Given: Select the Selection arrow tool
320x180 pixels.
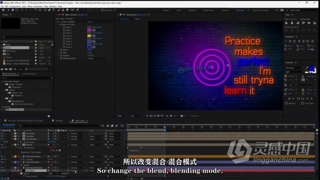Looking at the screenshot, I should tap(8, 10).
